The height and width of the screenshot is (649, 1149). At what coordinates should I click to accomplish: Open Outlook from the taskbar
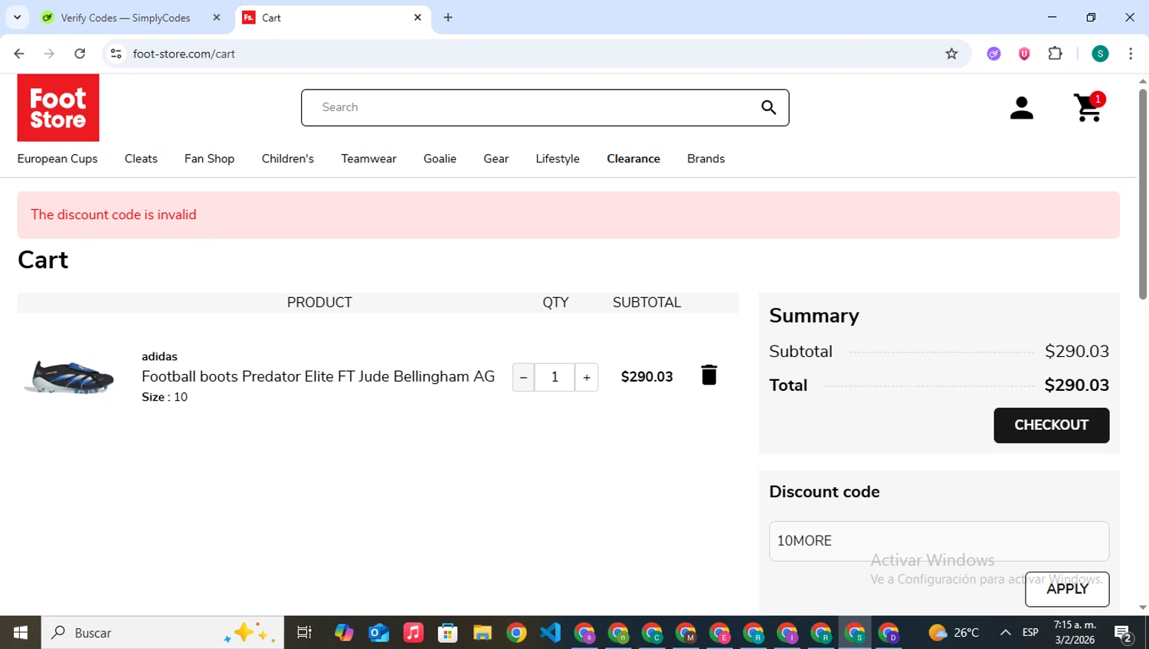click(x=379, y=633)
